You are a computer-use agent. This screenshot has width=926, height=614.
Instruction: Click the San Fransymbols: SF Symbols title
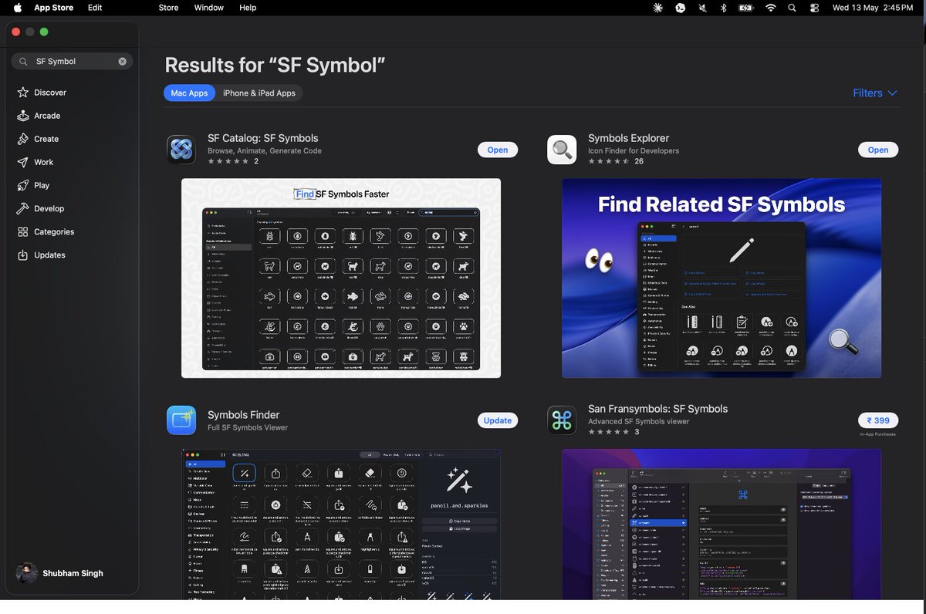click(658, 409)
